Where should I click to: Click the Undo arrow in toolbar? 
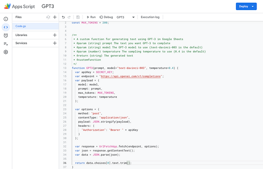point(63,17)
